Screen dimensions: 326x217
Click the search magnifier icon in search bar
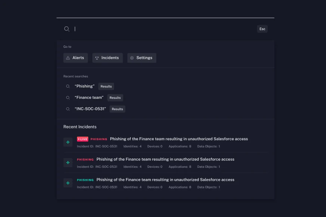[67, 29]
